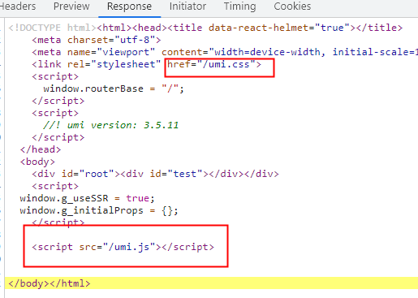Open the Cookies tab
This screenshot has height=298, width=418.
[292, 6]
